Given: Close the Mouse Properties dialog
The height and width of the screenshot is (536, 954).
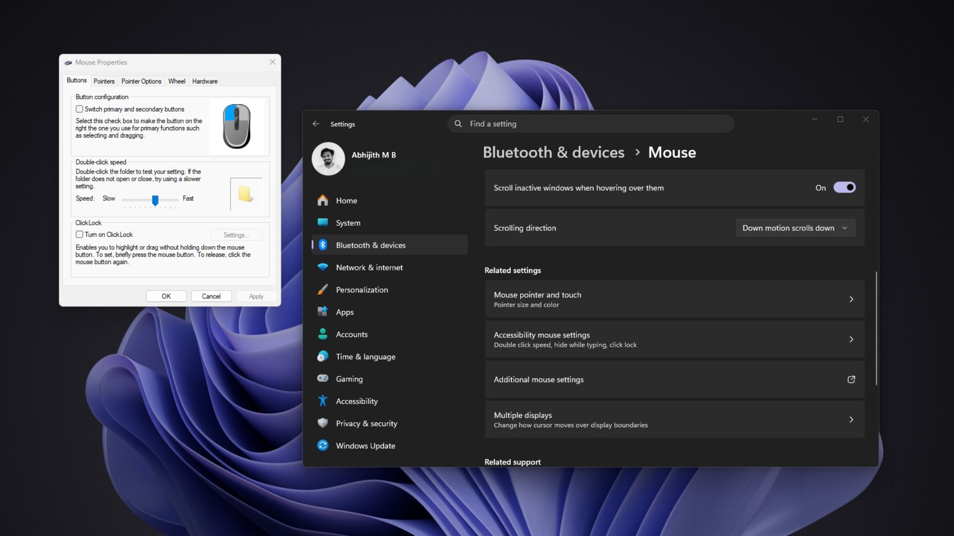Looking at the screenshot, I should [272, 62].
